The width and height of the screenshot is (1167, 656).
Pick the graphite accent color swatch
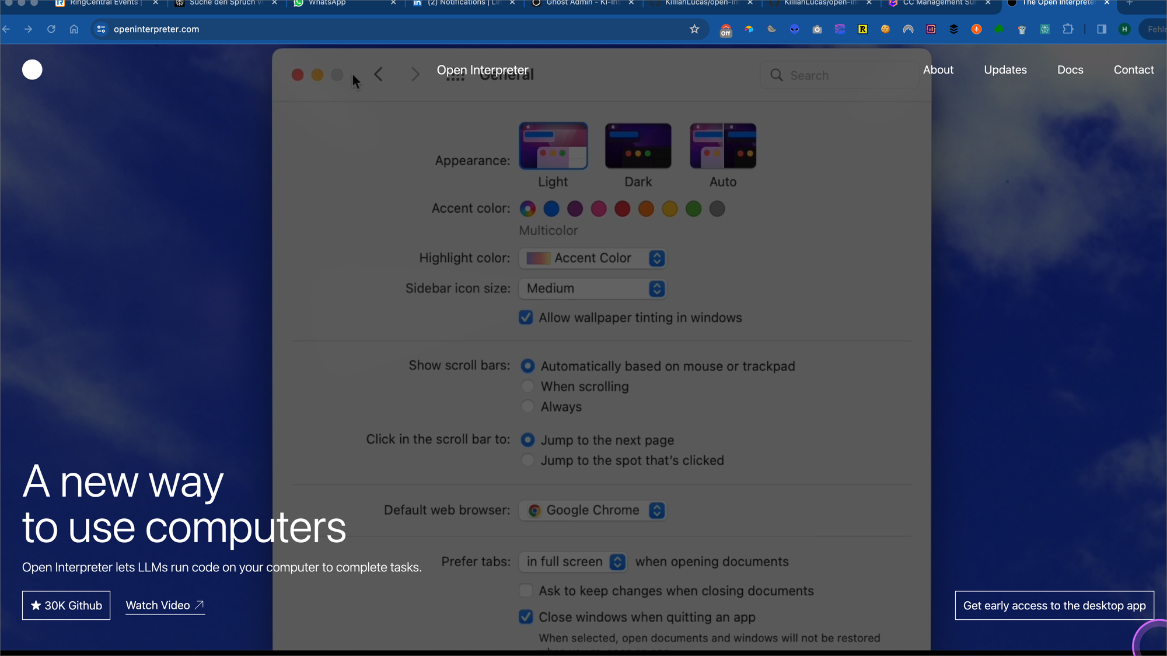tap(717, 208)
